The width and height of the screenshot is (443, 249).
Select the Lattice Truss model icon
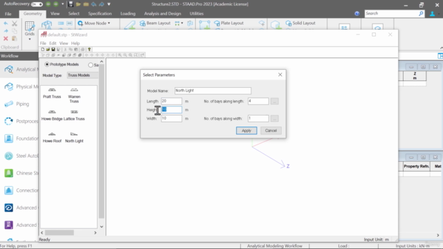[x=74, y=112]
